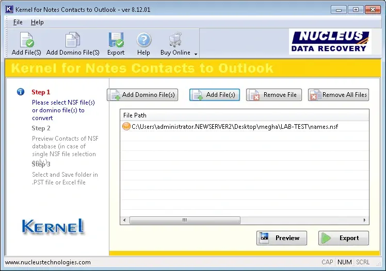Click the Add Domino File(s) button
This screenshot has width=386, height=271.
[x=142, y=95]
